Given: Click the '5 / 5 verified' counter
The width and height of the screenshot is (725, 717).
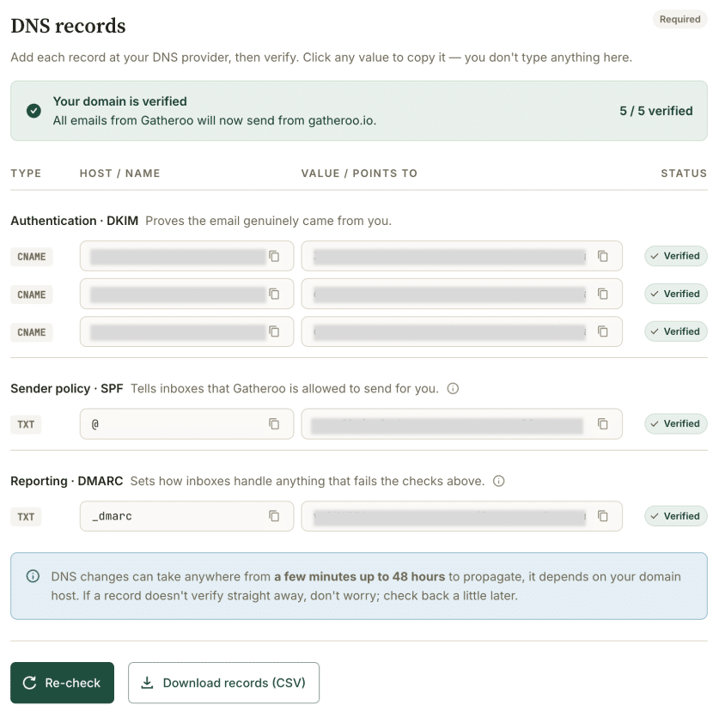Looking at the screenshot, I should tap(656, 111).
